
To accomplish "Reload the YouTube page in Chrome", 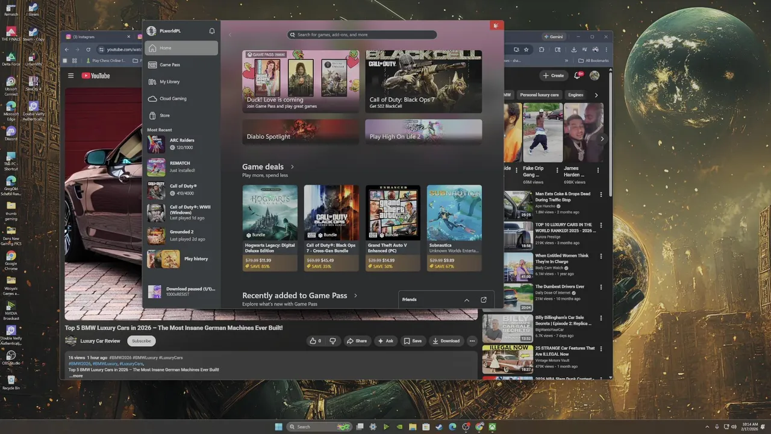I will pyautogui.click(x=88, y=49).
